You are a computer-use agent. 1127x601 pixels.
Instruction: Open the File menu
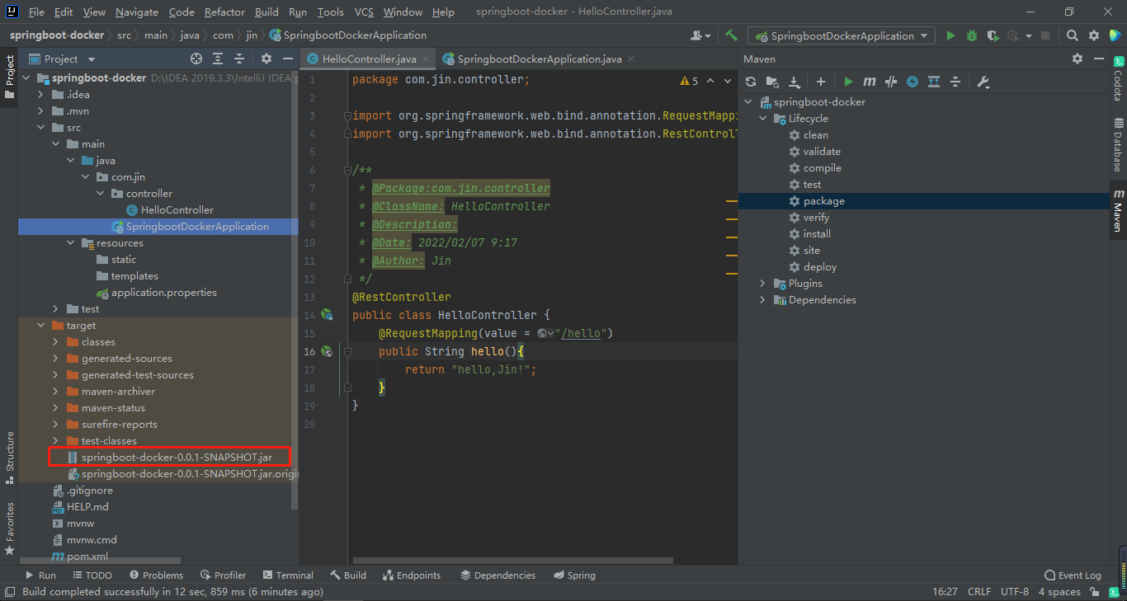36,12
